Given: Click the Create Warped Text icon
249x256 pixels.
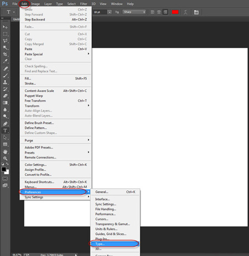Looking at the screenshot, I should click(x=185, y=12).
